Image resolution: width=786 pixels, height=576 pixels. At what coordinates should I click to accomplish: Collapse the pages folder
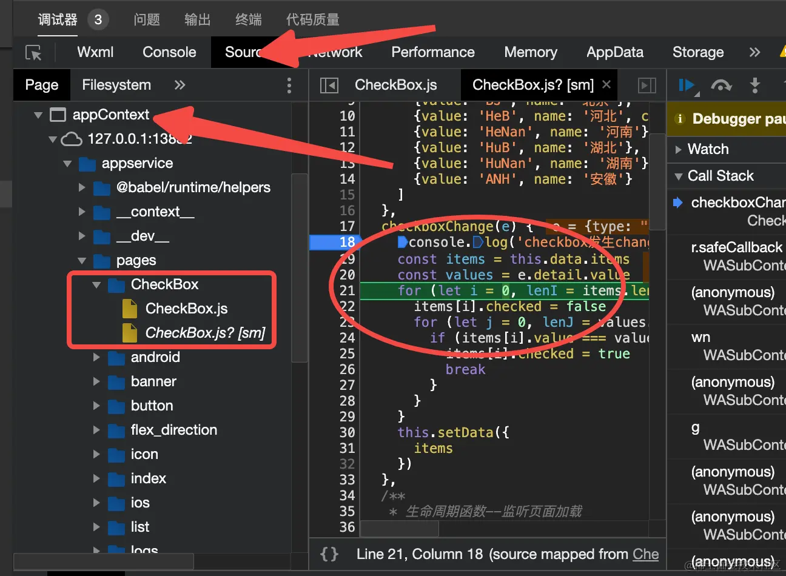pos(82,260)
